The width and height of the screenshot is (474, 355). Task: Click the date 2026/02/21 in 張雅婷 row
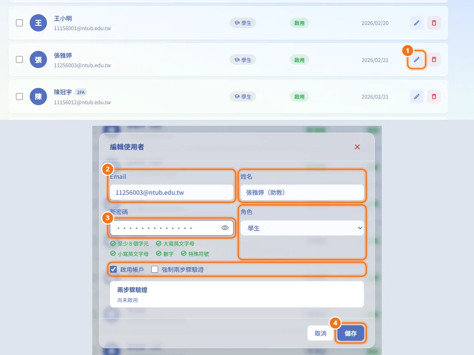pos(375,60)
